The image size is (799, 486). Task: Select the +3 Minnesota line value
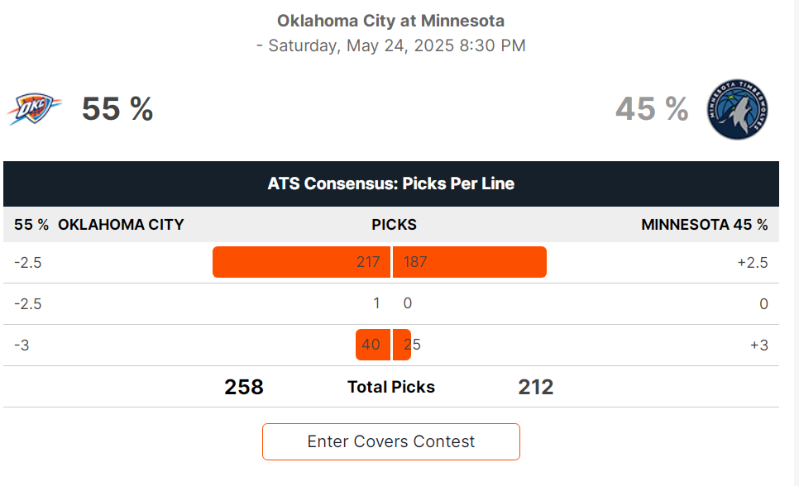(x=759, y=345)
